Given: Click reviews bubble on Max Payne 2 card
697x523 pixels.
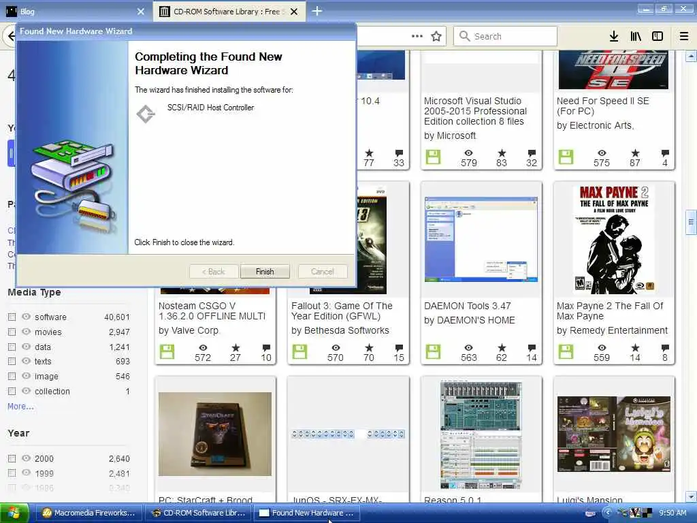Looking at the screenshot, I should click(665, 347).
